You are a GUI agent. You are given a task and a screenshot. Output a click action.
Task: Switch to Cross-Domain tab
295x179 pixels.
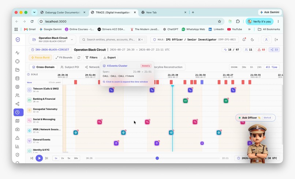coord(44,67)
